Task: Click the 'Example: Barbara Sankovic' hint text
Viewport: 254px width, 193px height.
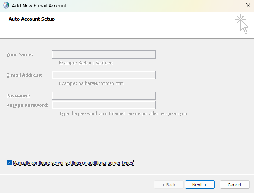Action: 86,63
